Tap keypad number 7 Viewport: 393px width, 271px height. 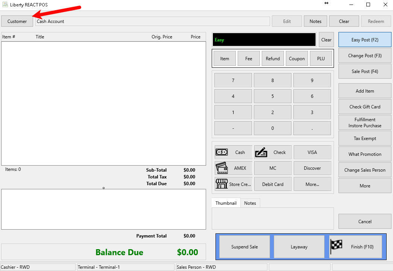point(233,80)
